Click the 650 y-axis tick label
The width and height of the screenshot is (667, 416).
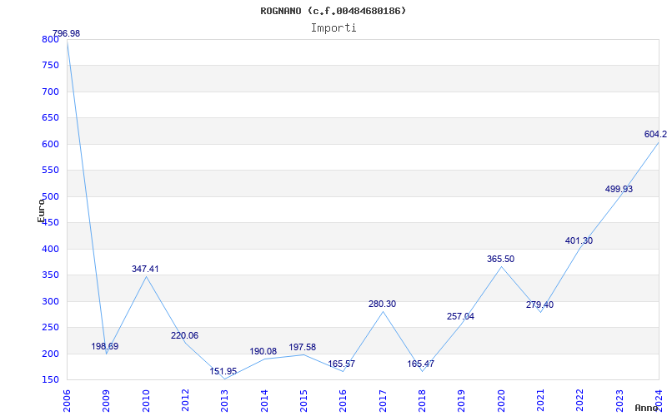point(50,118)
